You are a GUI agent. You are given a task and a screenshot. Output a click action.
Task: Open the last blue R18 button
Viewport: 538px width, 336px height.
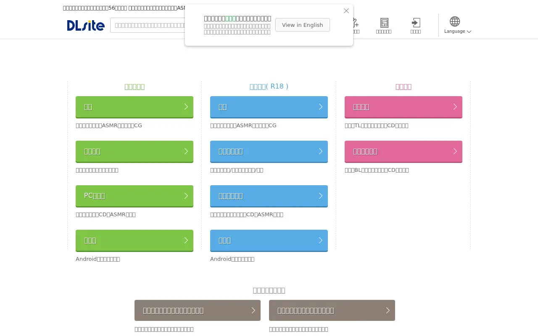(269, 241)
